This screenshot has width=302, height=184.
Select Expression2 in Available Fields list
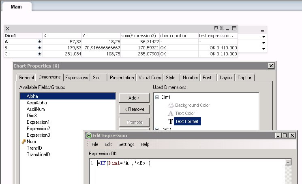coord(38,129)
